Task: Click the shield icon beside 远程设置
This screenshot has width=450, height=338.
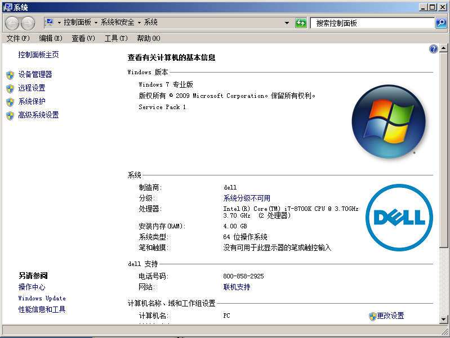Action: pyautogui.click(x=10, y=89)
